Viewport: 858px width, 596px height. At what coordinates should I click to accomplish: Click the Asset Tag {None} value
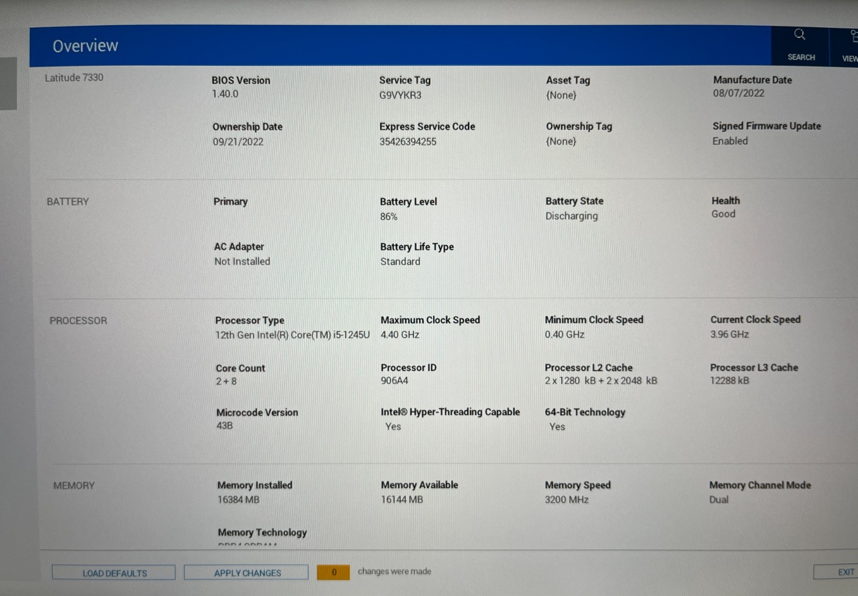coord(561,95)
